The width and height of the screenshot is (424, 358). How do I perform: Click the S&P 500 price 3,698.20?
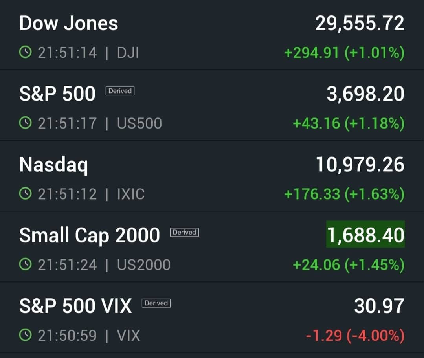365,94
